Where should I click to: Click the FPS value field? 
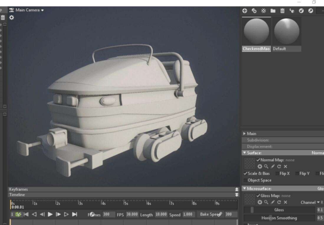click(x=132, y=214)
